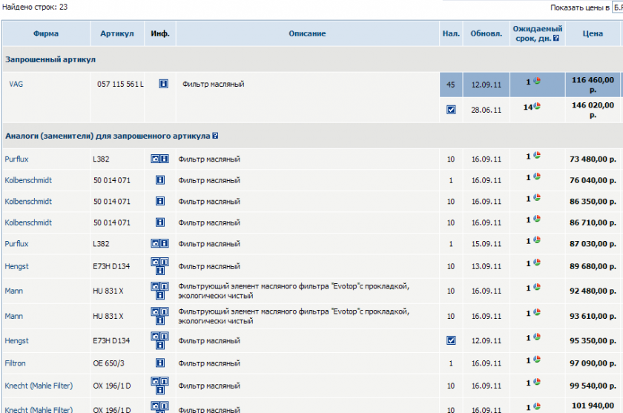The height and width of the screenshot is (413, 623).
Task: Click help icon next to Аналоги heading
Action: pos(215,136)
